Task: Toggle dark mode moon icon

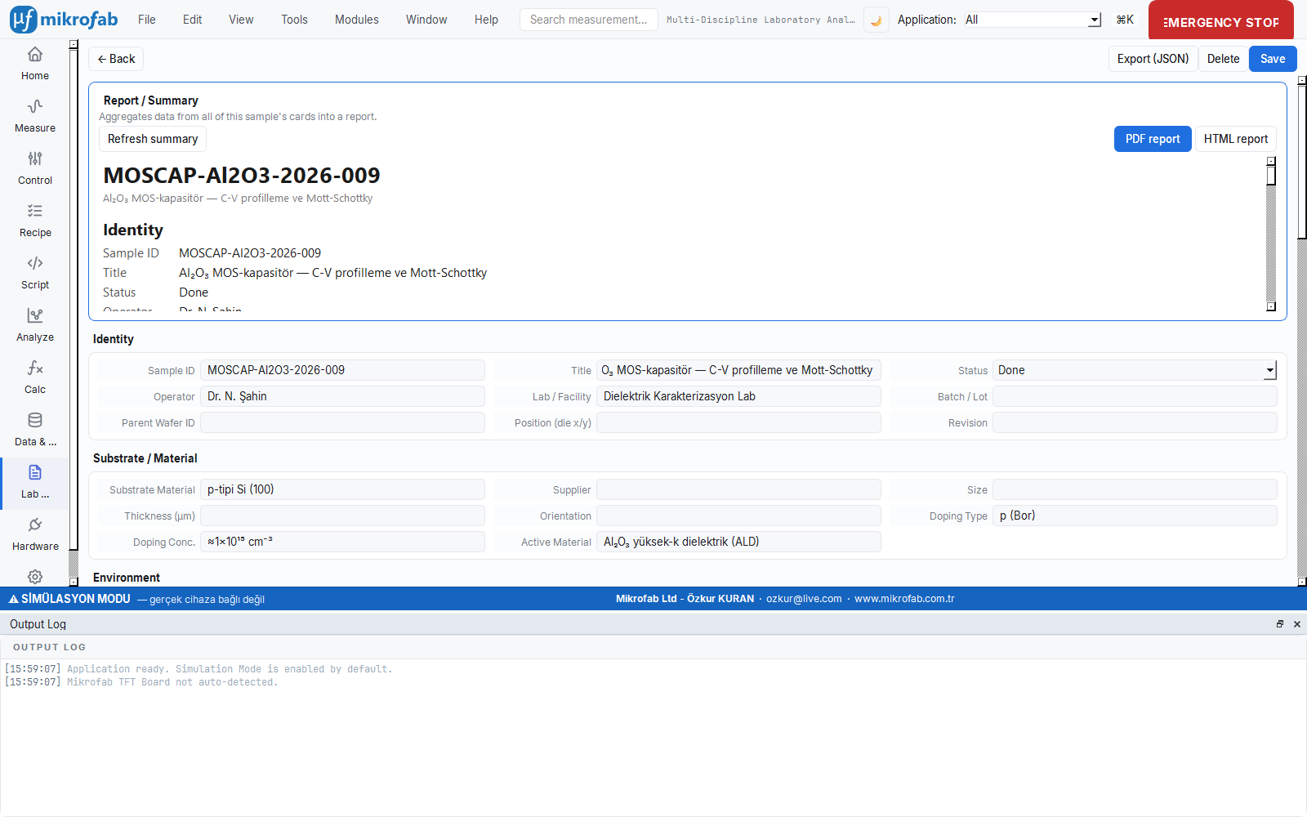Action: pyautogui.click(x=877, y=20)
